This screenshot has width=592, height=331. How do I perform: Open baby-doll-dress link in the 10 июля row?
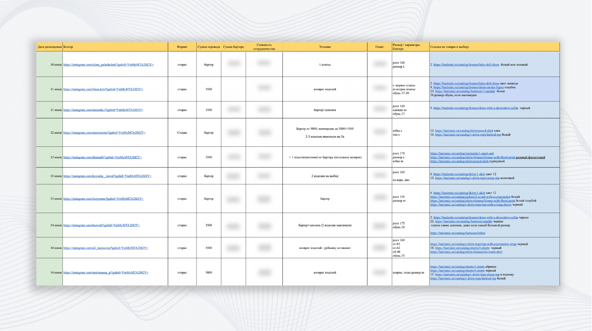[466, 65]
